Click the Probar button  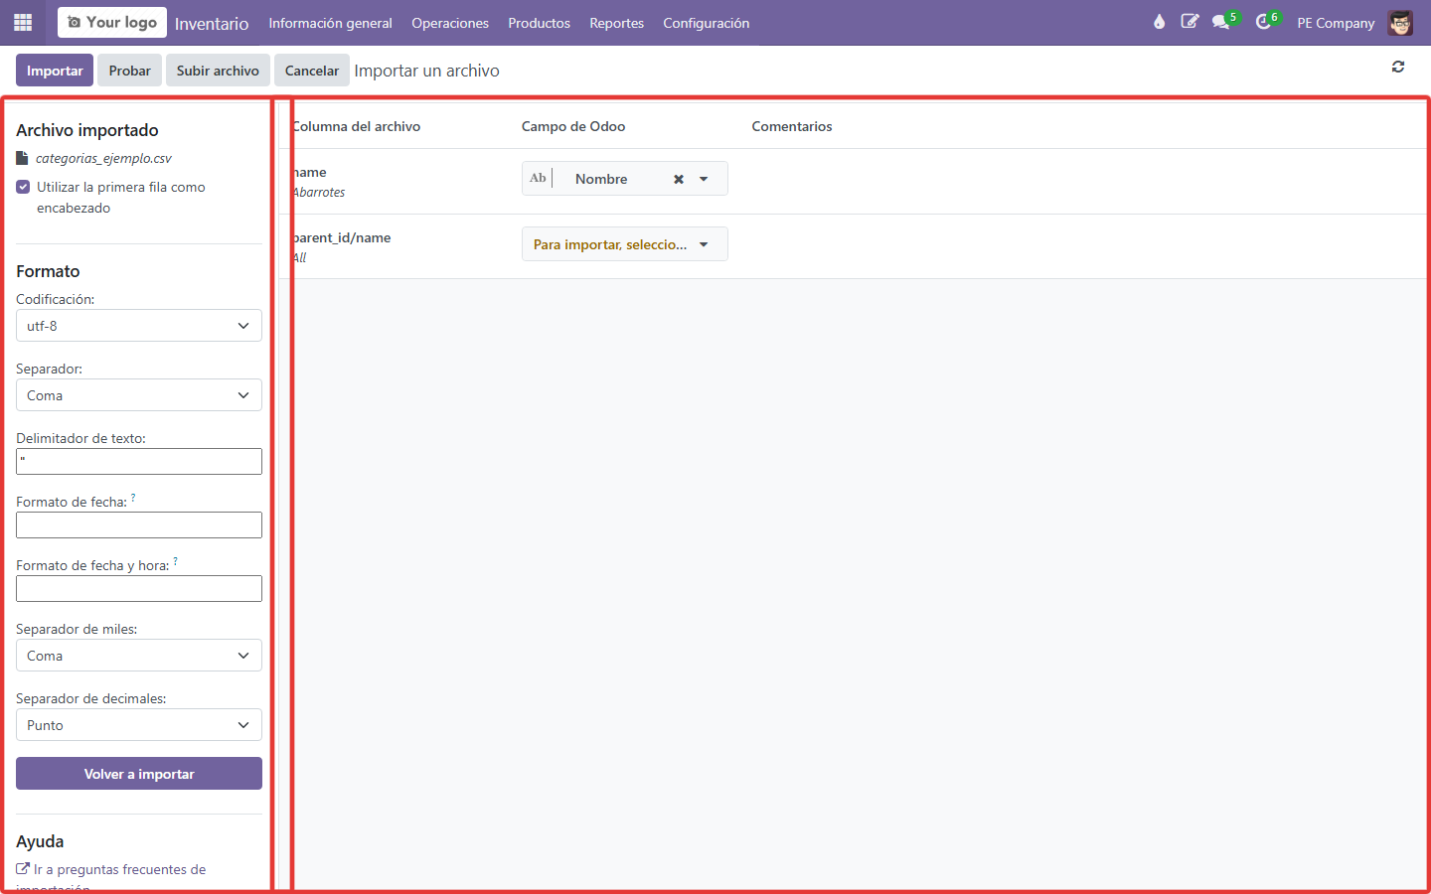[130, 71]
